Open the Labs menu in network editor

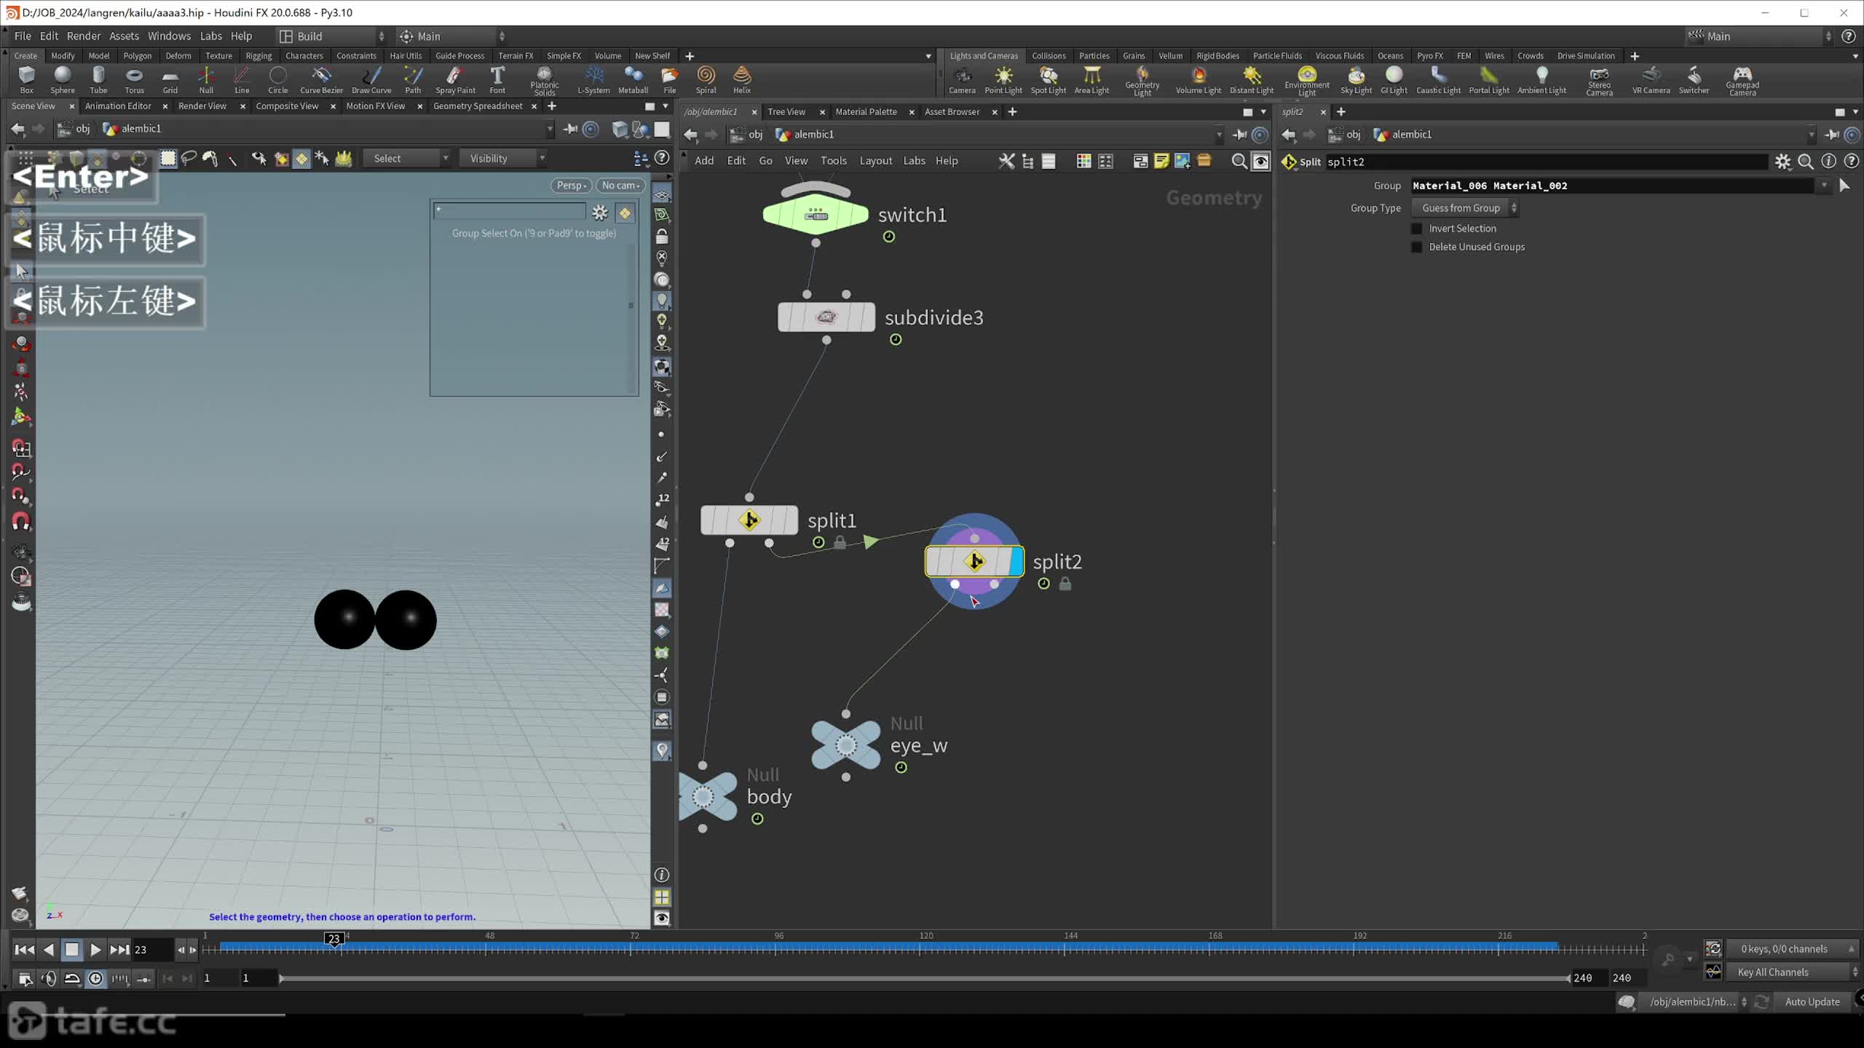coord(914,161)
